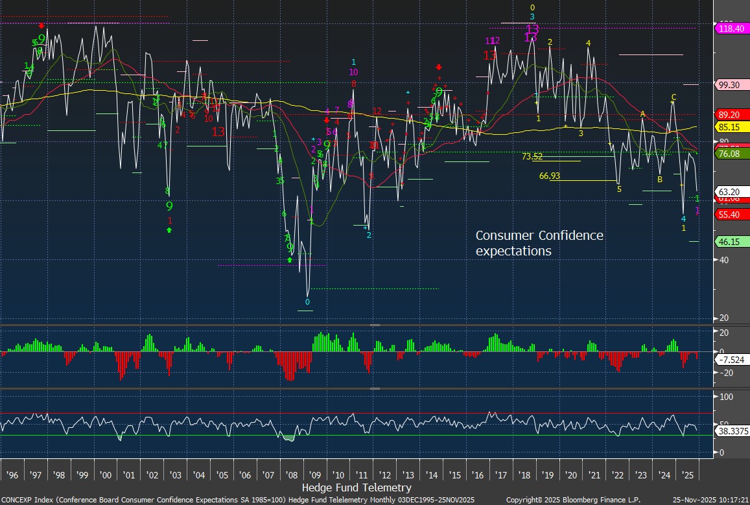This screenshot has height=505, width=750.
Task: Click divider handle between histogram and RSI panel
Action: pyautogui.click(x=375, y=389)
